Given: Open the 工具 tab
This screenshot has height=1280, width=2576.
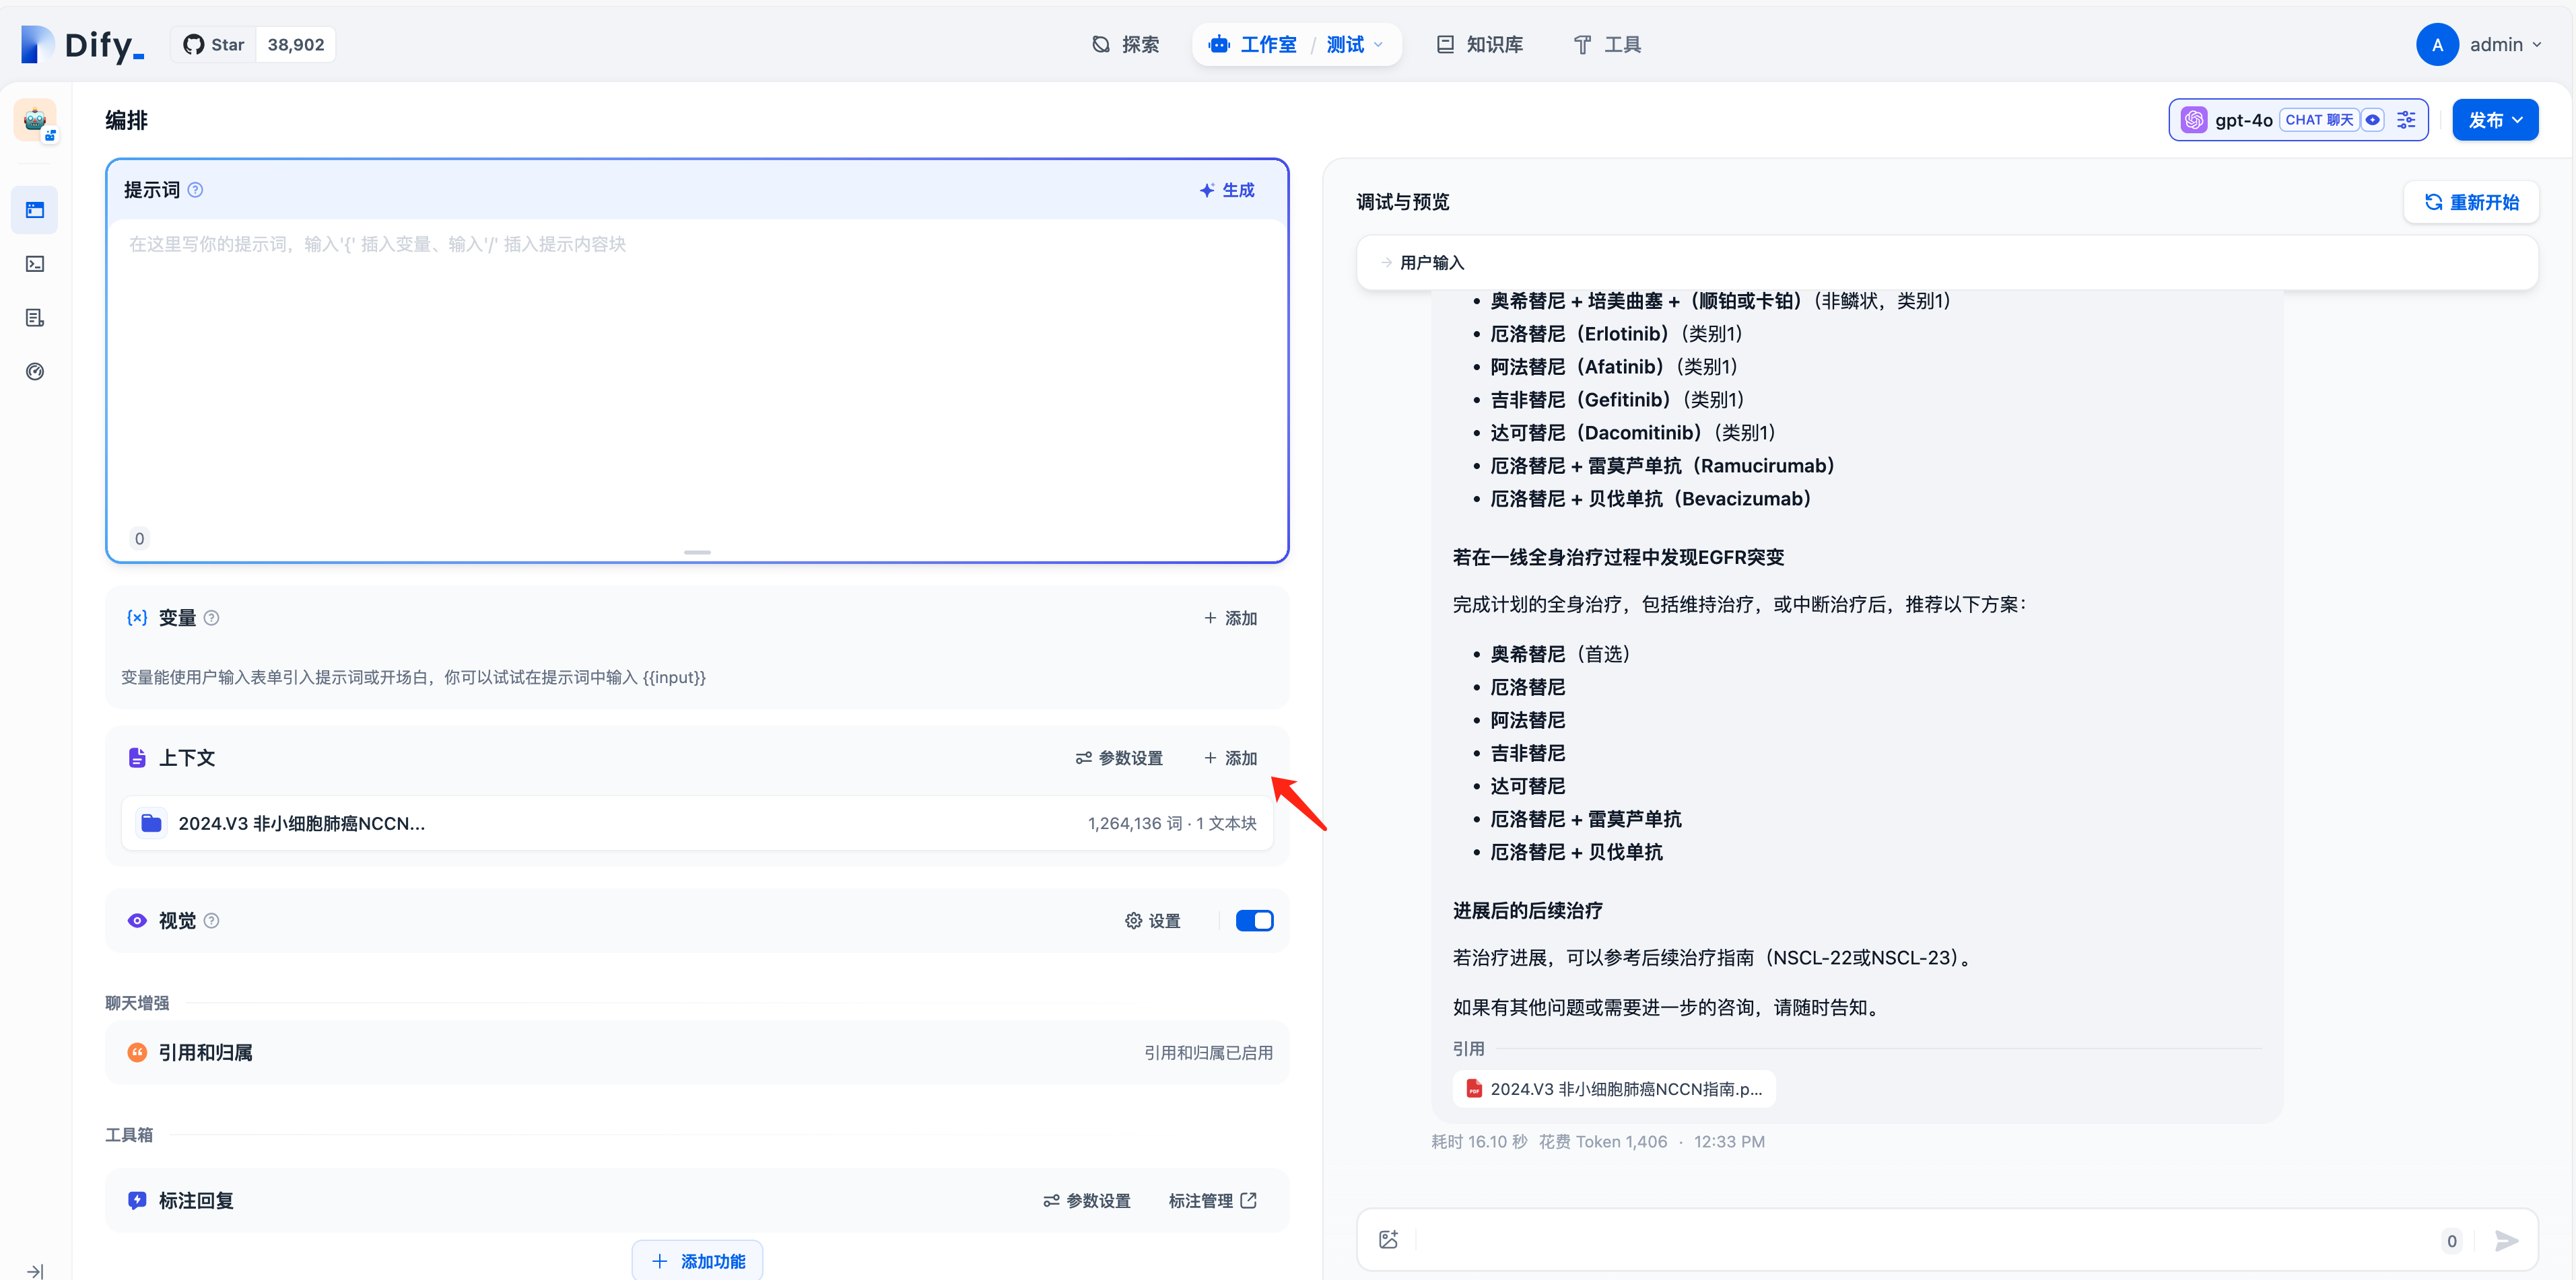Looking at the screenshot, I should click(1607, 44).
